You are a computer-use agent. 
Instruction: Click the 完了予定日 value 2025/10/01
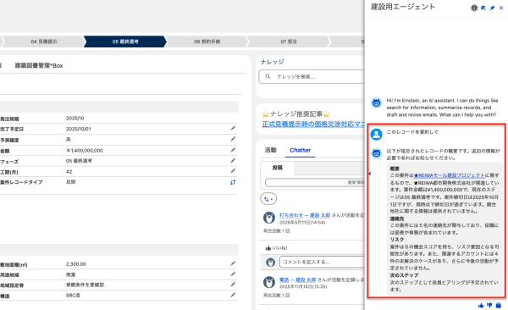pyautogui.click(x=79, y=129)
